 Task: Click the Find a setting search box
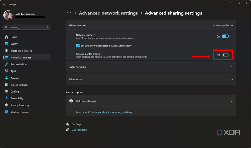coord(27,27)
